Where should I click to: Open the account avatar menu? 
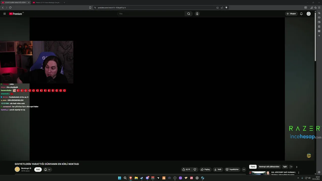pyautogui.click(x=309, y=14)
